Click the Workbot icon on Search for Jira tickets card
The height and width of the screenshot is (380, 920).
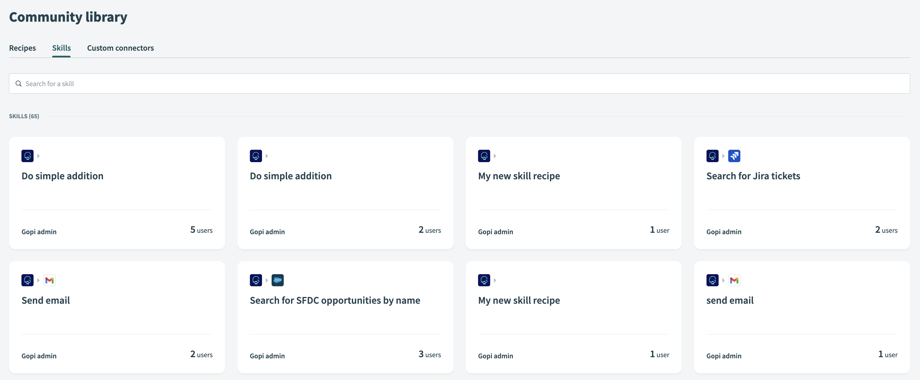click(x=712, y=156)
